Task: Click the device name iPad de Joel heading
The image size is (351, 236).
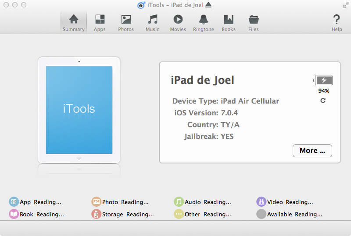Action: click(x=202, y=80)
